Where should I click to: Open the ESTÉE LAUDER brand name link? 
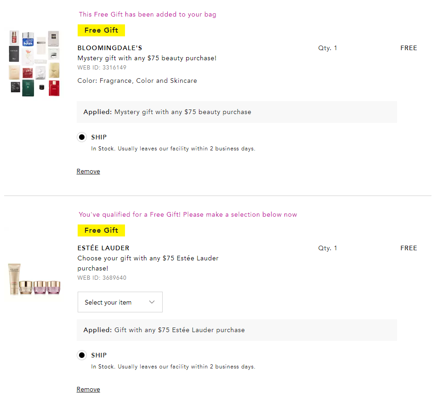(x=103, y=248)
